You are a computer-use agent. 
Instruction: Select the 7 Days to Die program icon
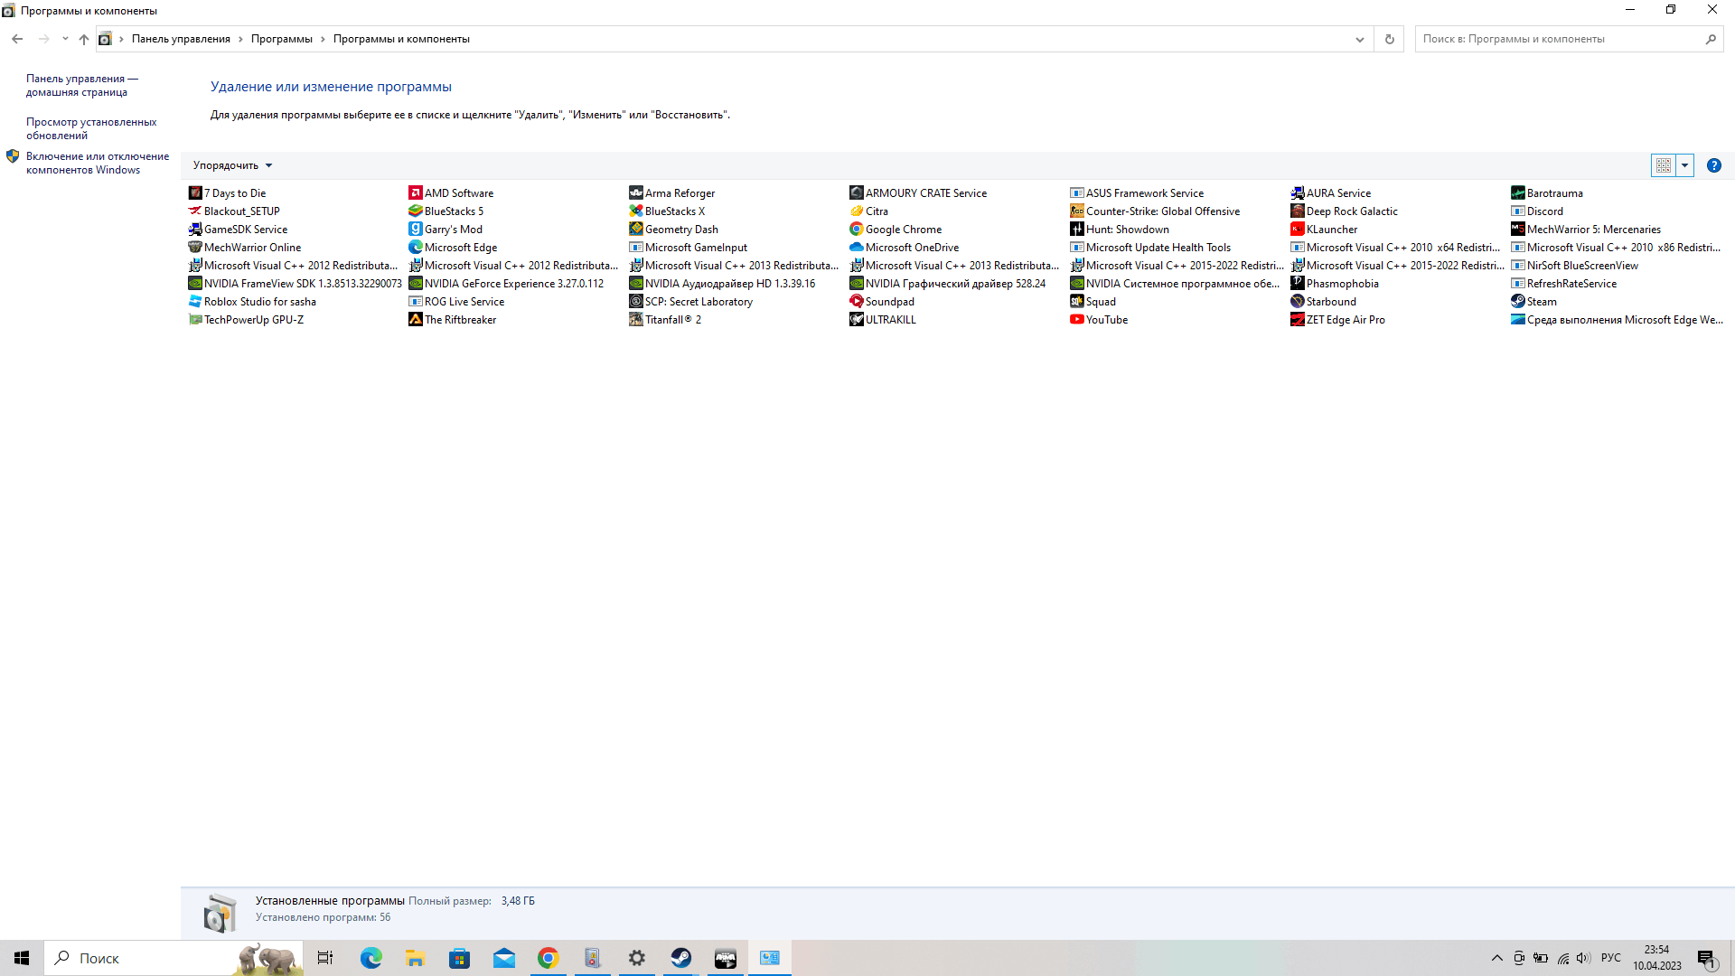pos(195,192)
